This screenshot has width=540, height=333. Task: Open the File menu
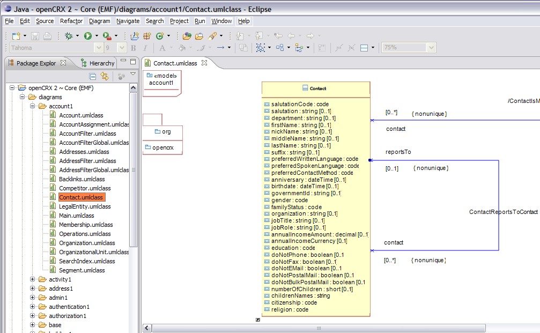[x=9, y=21]
